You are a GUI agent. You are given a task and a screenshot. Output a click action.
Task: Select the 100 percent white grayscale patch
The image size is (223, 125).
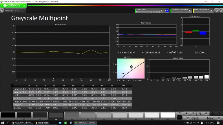(168, 115)
